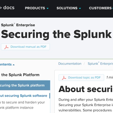Viewport: 113px width, 113px height.
Task: Click the Securing the Splunk manual heading
Action: [x=56, y=34]
